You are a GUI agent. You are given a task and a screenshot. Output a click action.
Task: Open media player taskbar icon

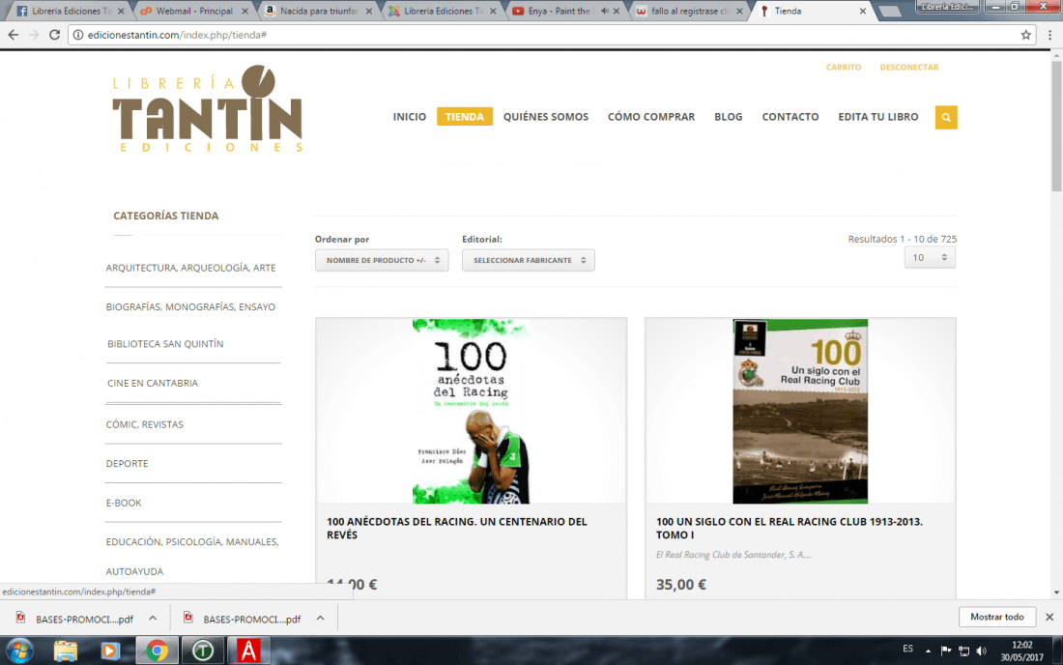coord(110,651)
